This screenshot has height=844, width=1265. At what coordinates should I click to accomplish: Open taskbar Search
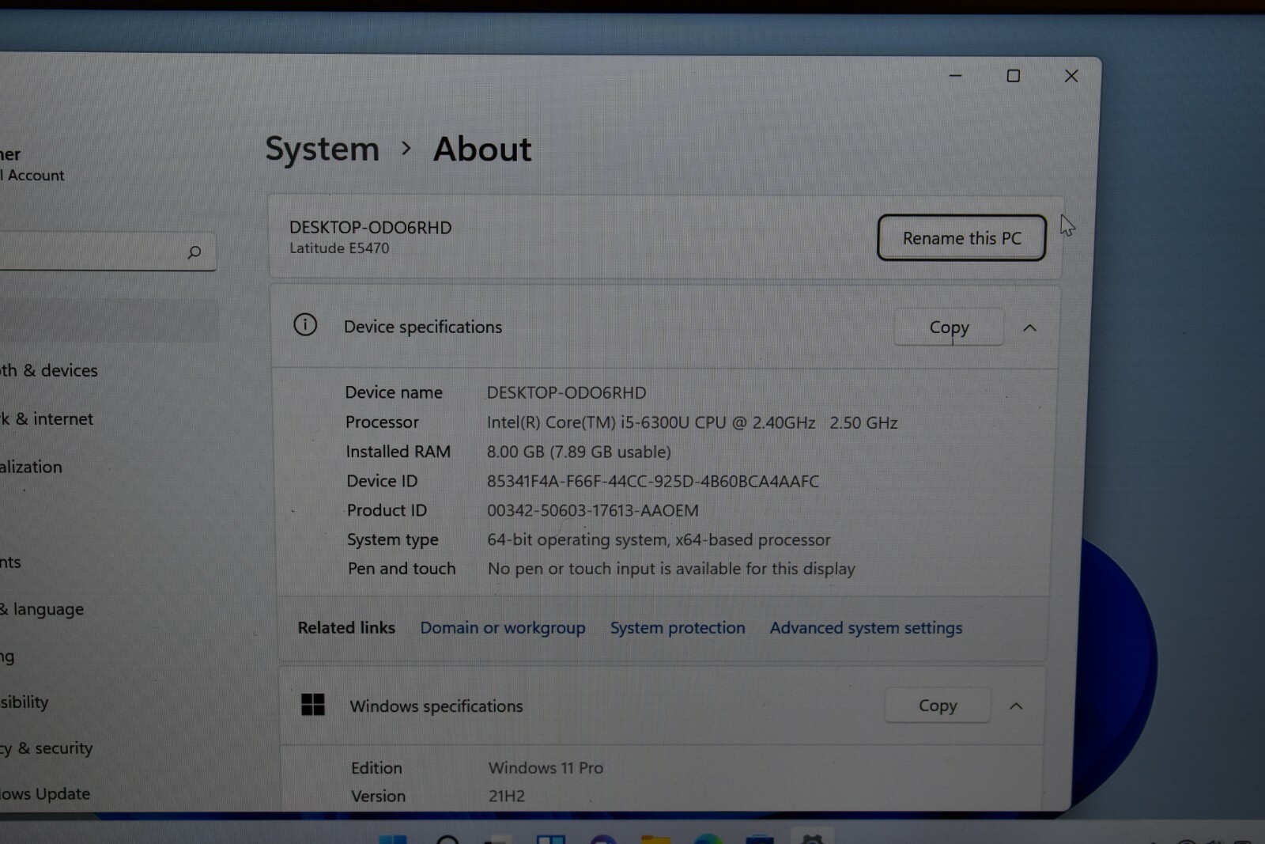pos(447,838)
